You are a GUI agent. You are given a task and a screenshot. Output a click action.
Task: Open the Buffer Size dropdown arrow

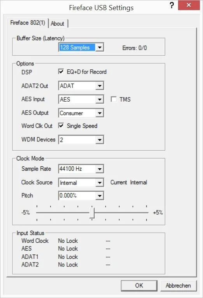100,47
